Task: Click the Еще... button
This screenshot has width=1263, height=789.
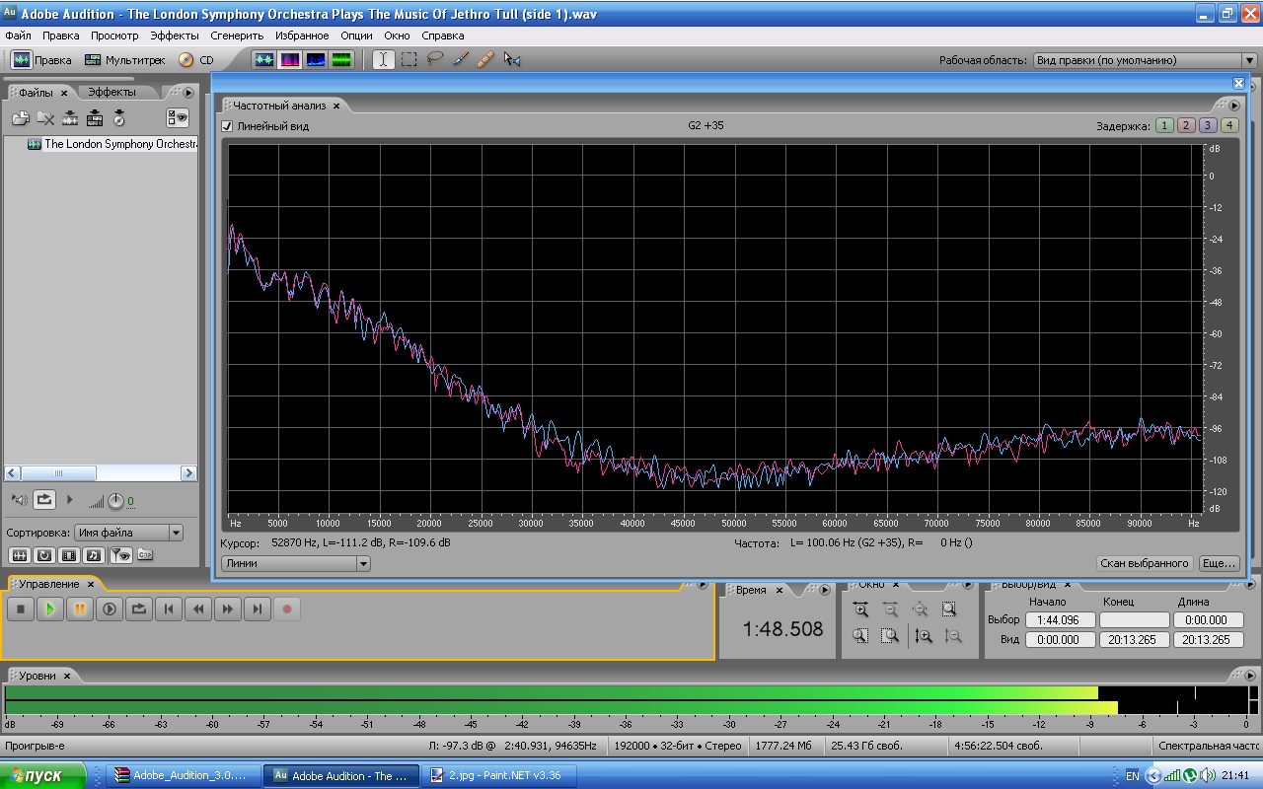Action: click(1219, 563)
